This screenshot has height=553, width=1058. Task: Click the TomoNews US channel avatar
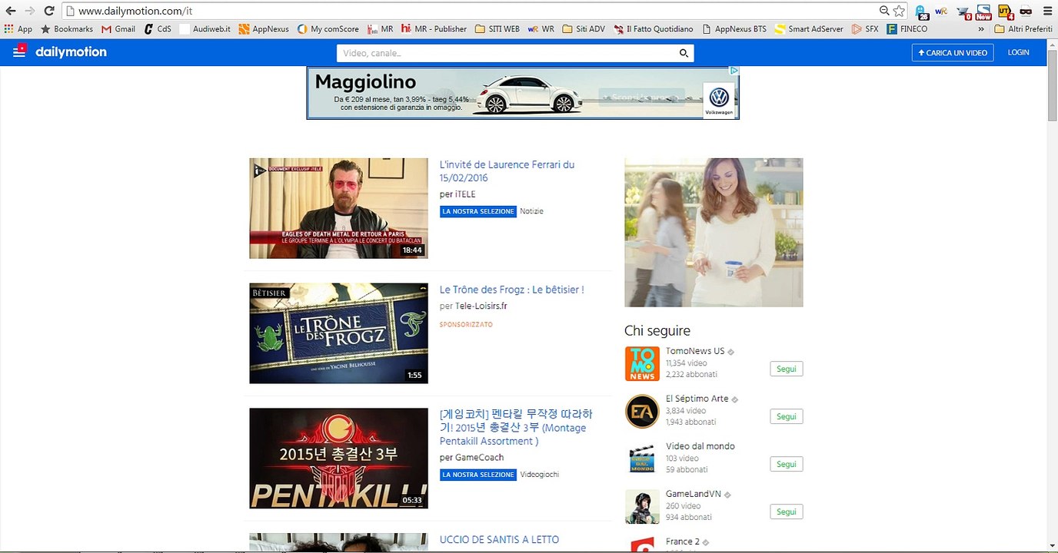pos(642,364)
